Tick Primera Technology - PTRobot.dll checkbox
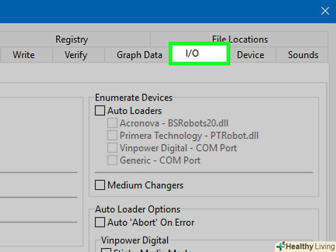The height and width of the screenshot is (252, 336). click(112, 136)
